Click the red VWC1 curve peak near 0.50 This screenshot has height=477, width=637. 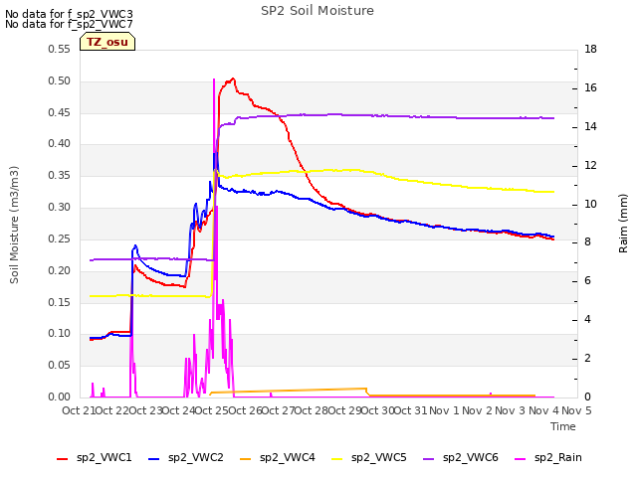point(233,79)
